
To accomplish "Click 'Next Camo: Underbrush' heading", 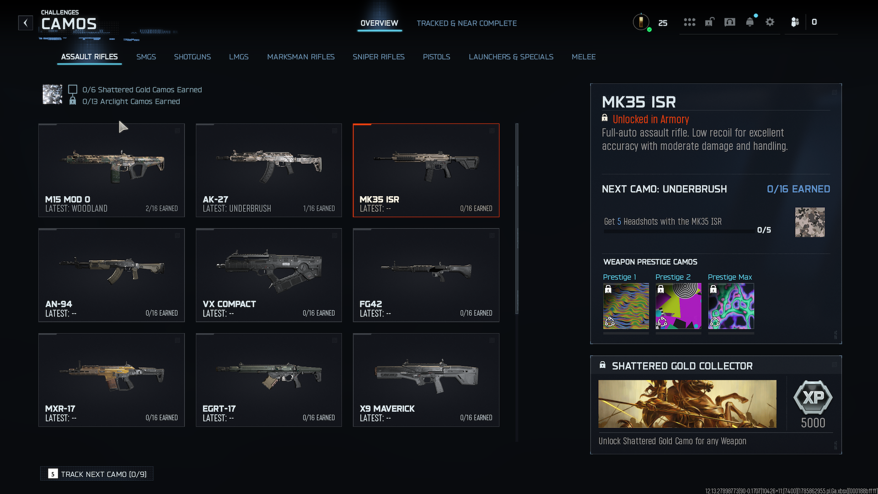I will [x=664, y=189].
